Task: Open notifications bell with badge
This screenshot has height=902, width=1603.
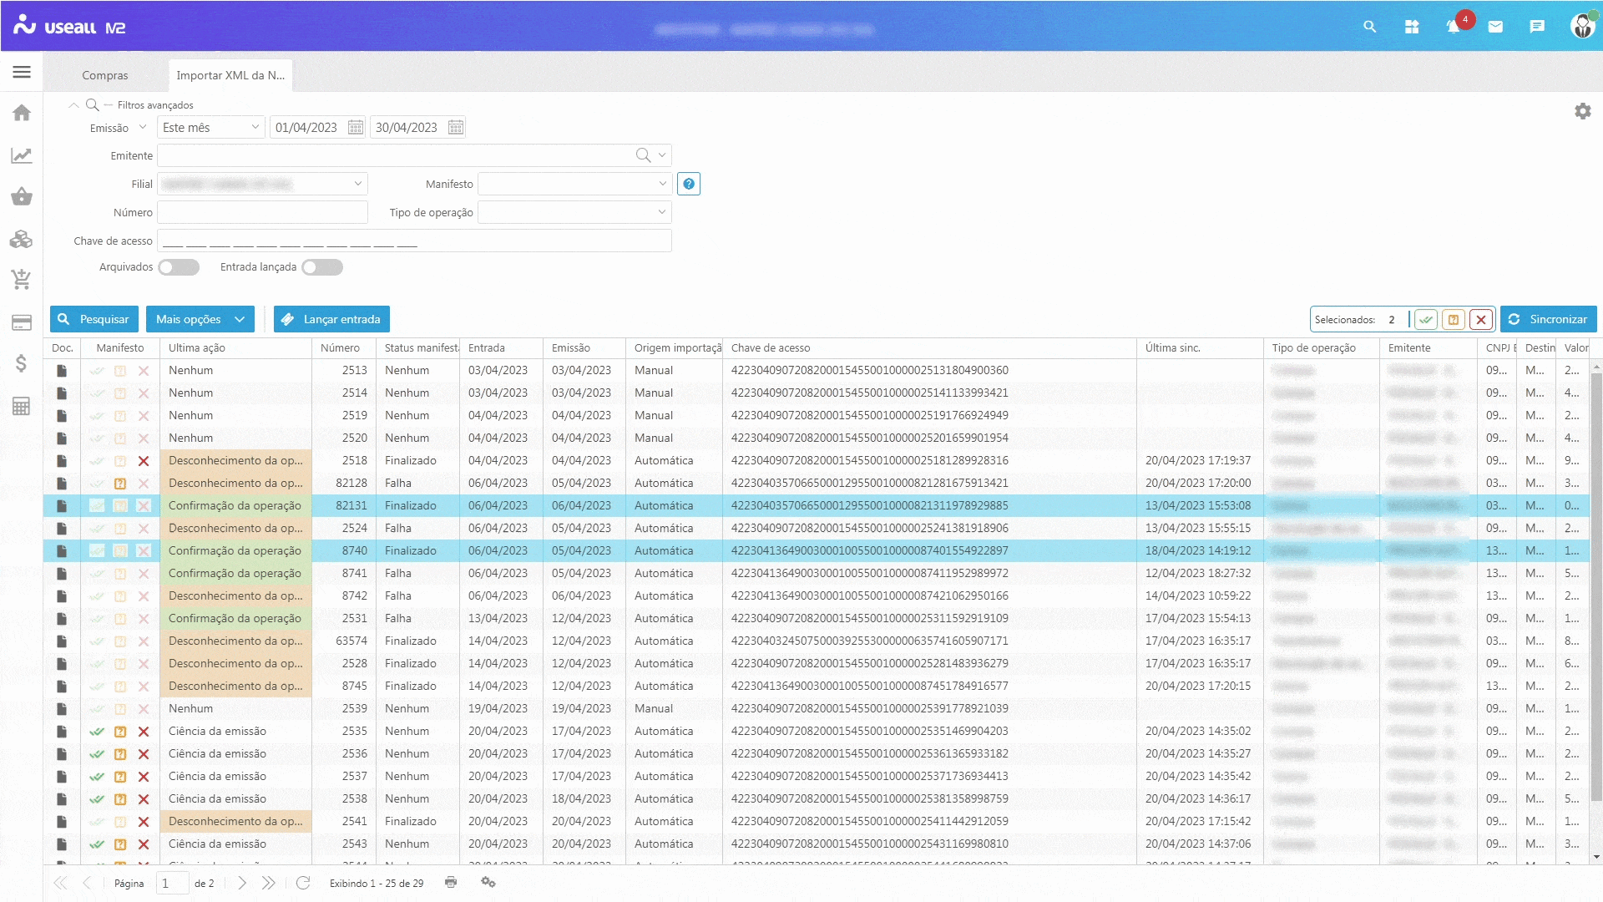Action: coord(1454,27)
